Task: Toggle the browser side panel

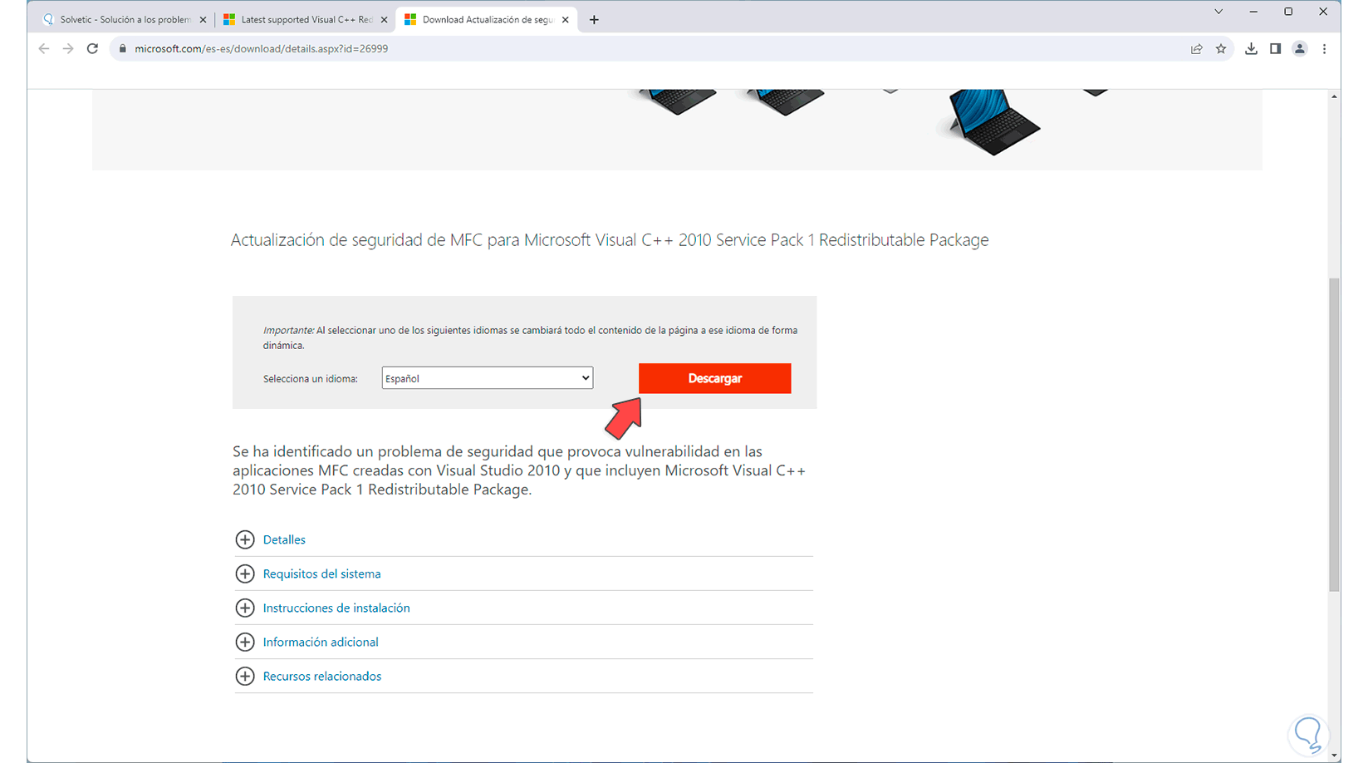Action: tap(1275, 49)
